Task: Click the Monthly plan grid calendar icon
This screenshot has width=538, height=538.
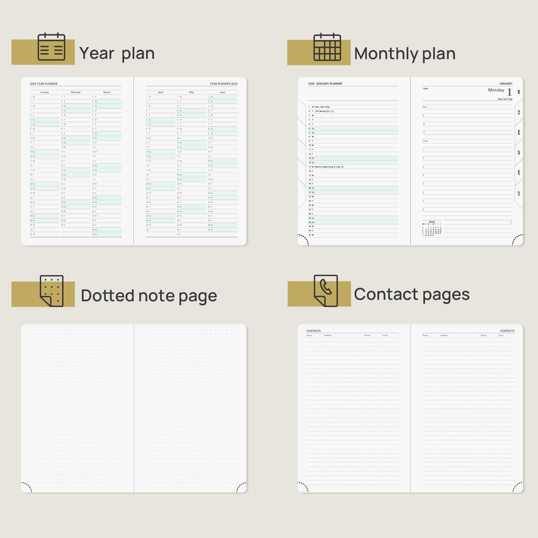Action: click(x=327, y=47)
